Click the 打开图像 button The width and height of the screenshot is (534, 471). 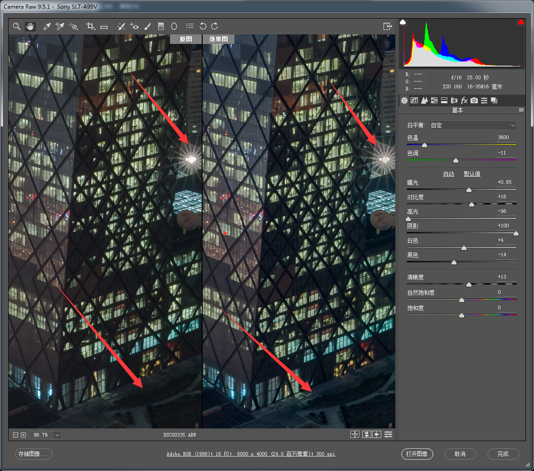point(417,454)
